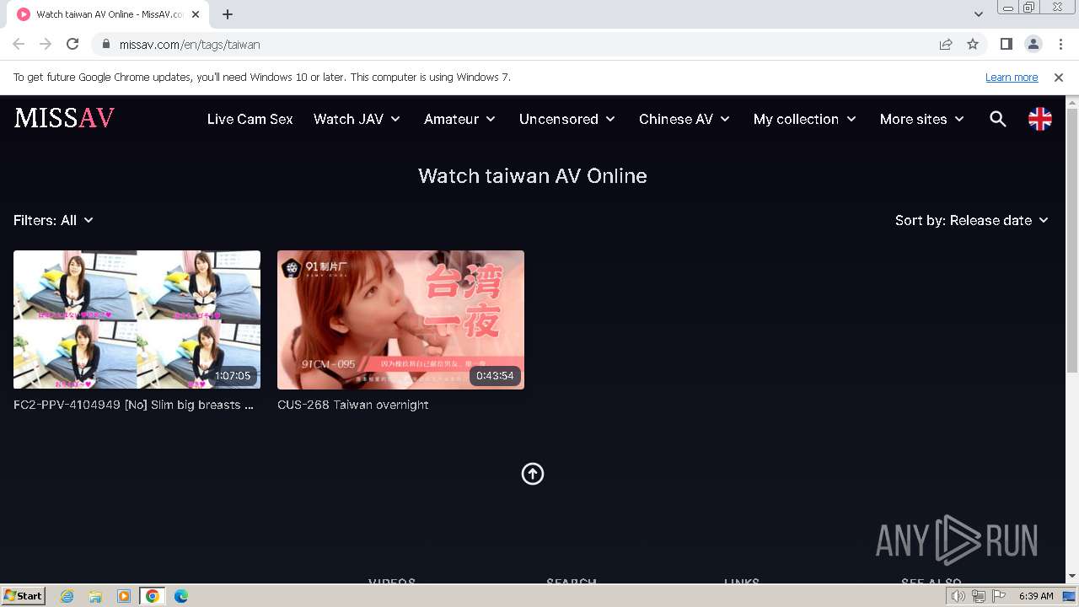Click the MISSAV logo
The height and width of the screenshot is (607, 1079).
(64, 118)
